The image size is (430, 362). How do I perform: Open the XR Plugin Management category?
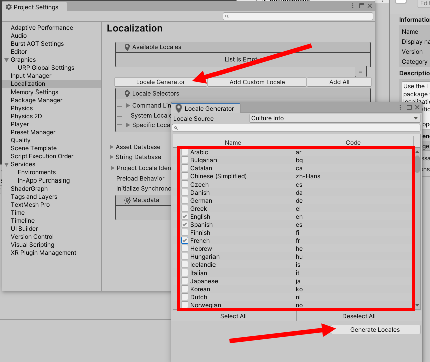click(x=43, y=253)
